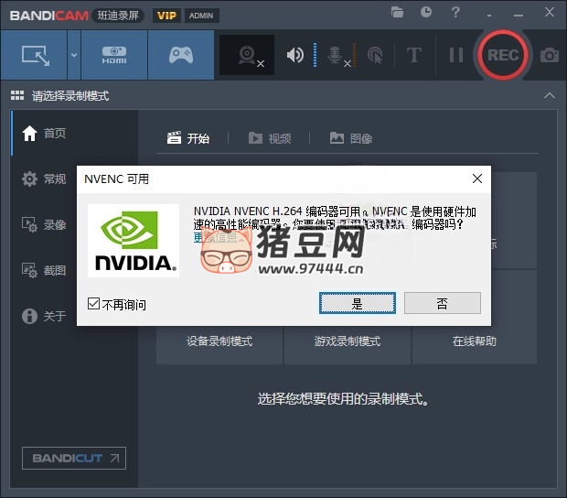The width and height of the screenshot is (567, 498).
Task: Select the gamepad game recording mode
Action: tap(180, 55)
